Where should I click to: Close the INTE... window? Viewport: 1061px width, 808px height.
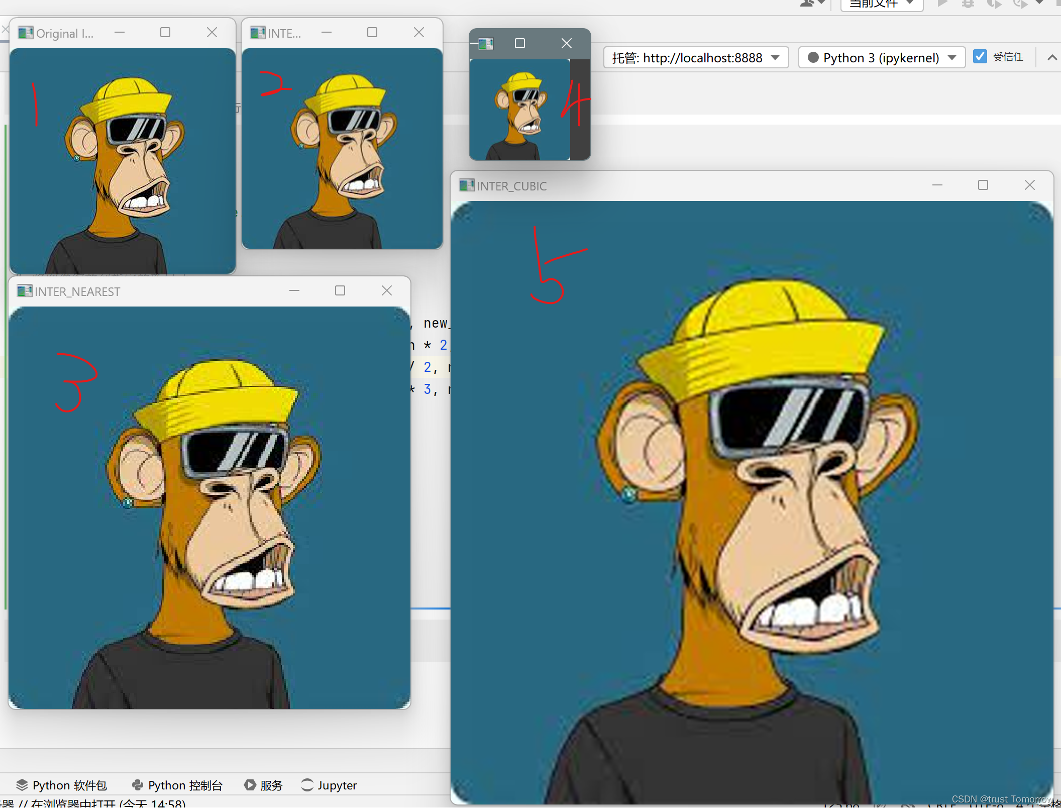(419, 32)
